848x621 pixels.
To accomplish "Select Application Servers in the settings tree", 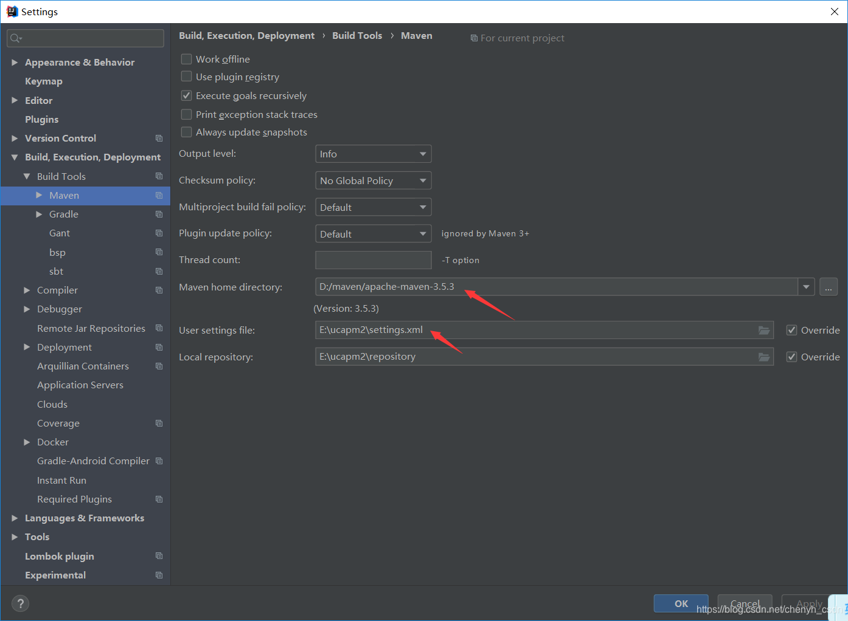I will click(80, 385).
